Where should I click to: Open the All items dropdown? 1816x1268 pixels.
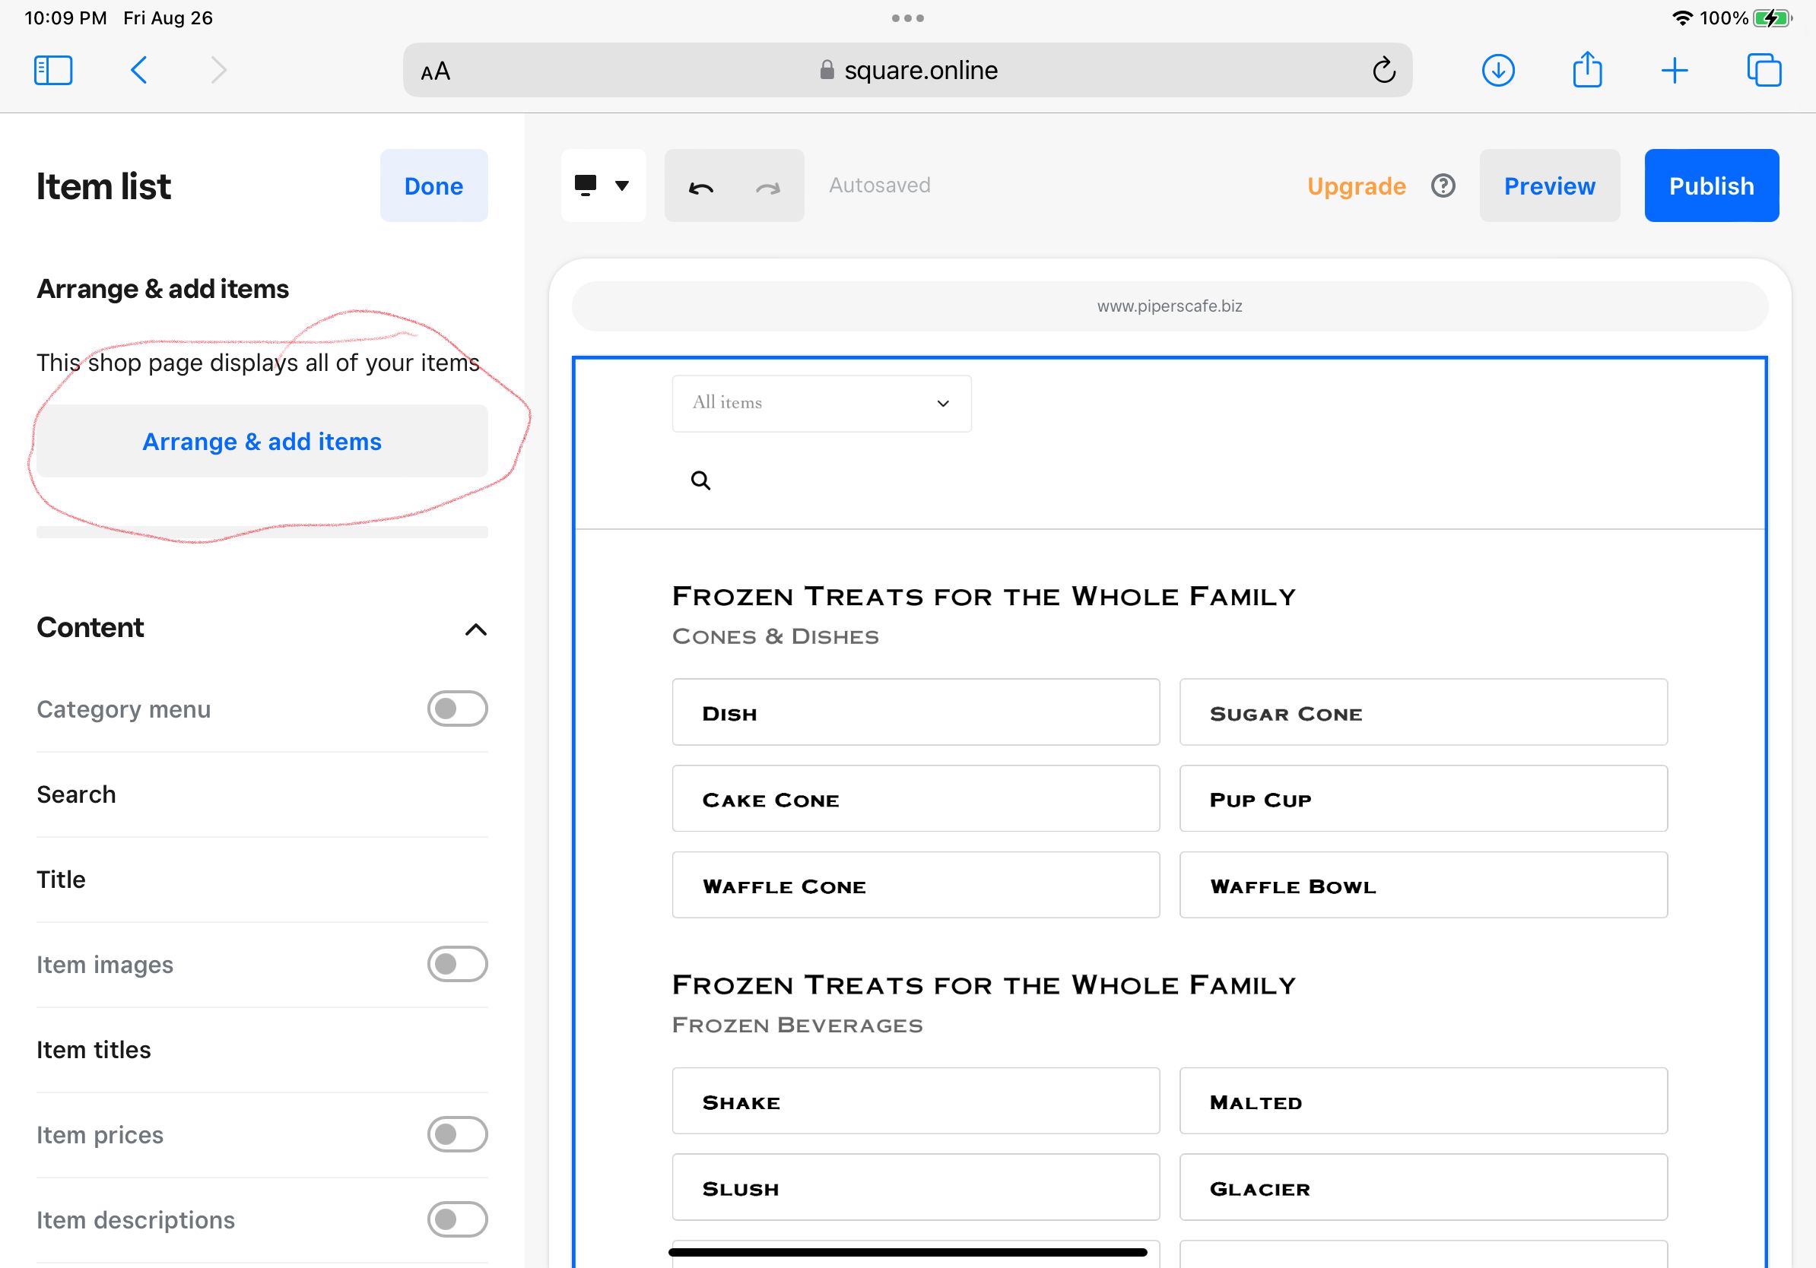point(821,403)
